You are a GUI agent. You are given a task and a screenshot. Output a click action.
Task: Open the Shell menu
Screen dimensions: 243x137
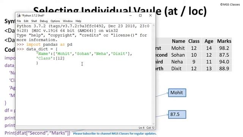[34, 21]
